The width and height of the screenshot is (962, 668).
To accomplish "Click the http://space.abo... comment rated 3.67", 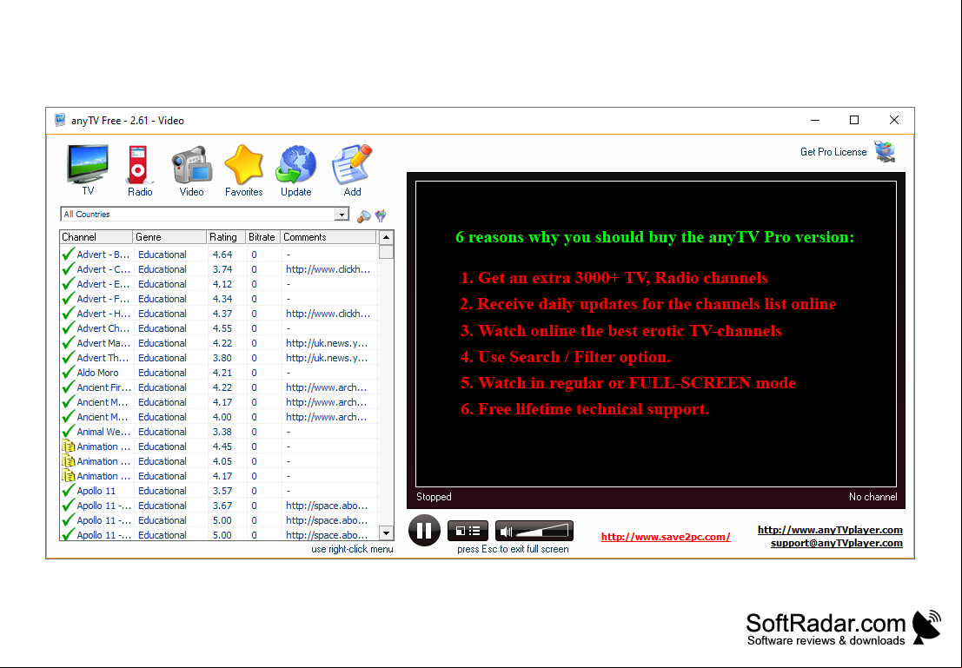I will coord(327,506).
